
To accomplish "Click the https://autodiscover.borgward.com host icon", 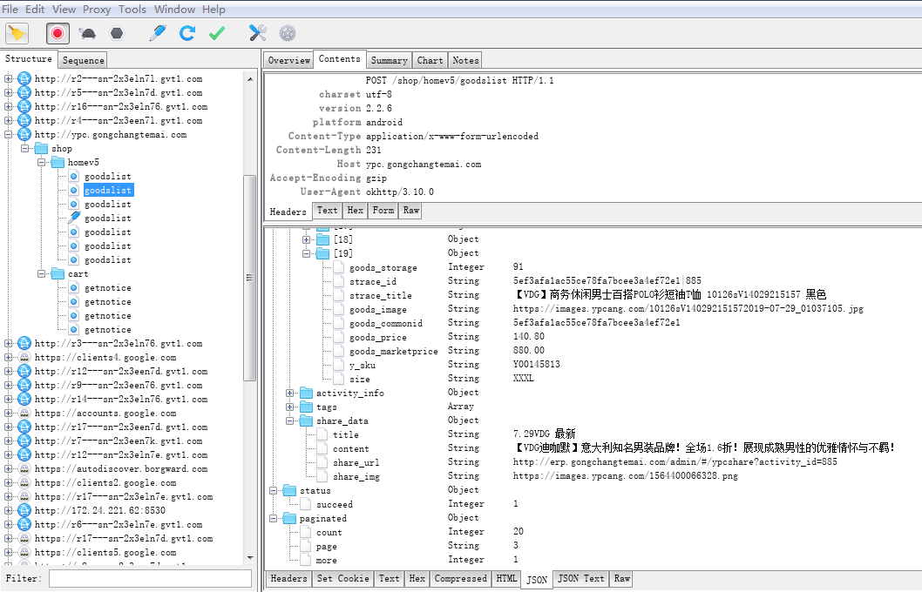I will (x=24, y=468).
